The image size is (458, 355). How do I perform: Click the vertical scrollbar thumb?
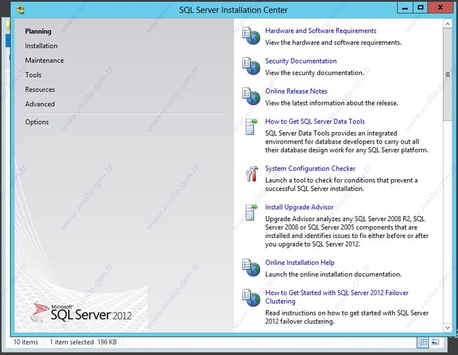tap(447, 75)
